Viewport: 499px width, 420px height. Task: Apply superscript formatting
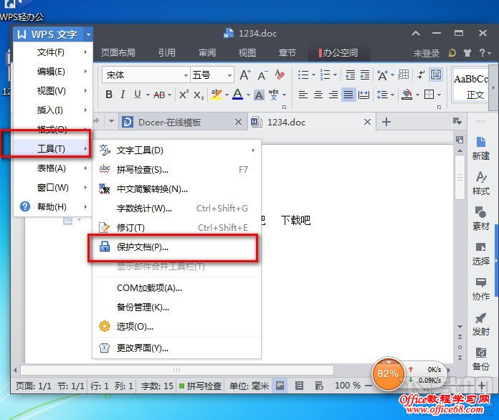point(184,95)
